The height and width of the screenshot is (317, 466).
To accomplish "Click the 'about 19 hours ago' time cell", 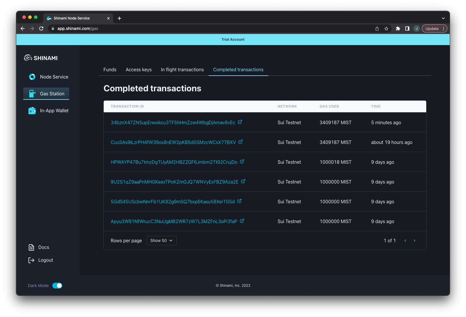I will tap(392, 143).
